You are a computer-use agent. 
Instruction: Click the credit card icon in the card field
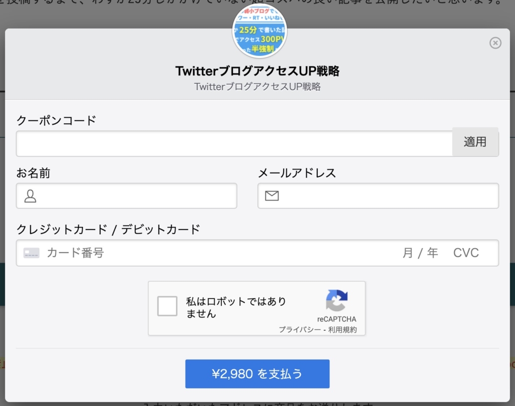tap(32, 253)
